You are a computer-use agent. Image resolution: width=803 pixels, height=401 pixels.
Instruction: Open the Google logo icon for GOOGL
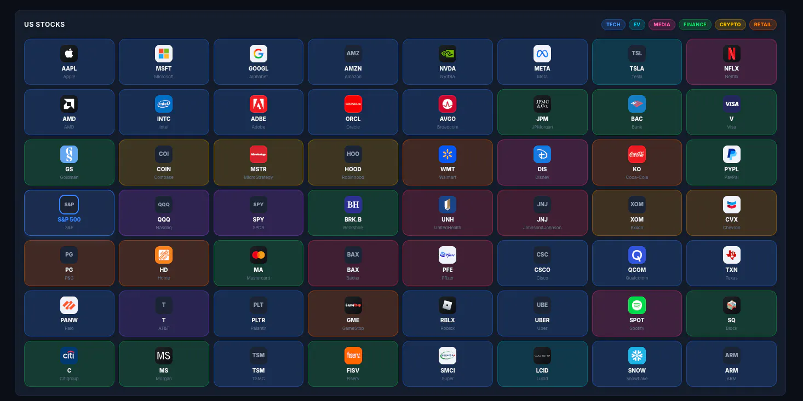pyautogui.click(x=259, y=54)
